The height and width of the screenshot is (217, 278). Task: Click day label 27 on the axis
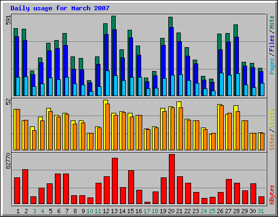point(228,211)
